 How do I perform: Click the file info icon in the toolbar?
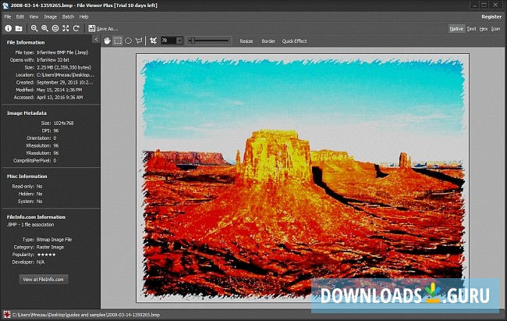8,28
